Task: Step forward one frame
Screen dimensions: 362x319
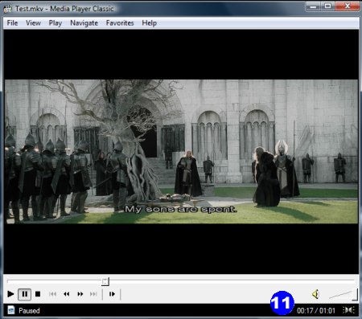Action: click(x=112, y=294)
